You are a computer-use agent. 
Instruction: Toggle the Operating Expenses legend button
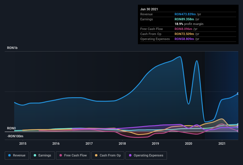point(146,156)
